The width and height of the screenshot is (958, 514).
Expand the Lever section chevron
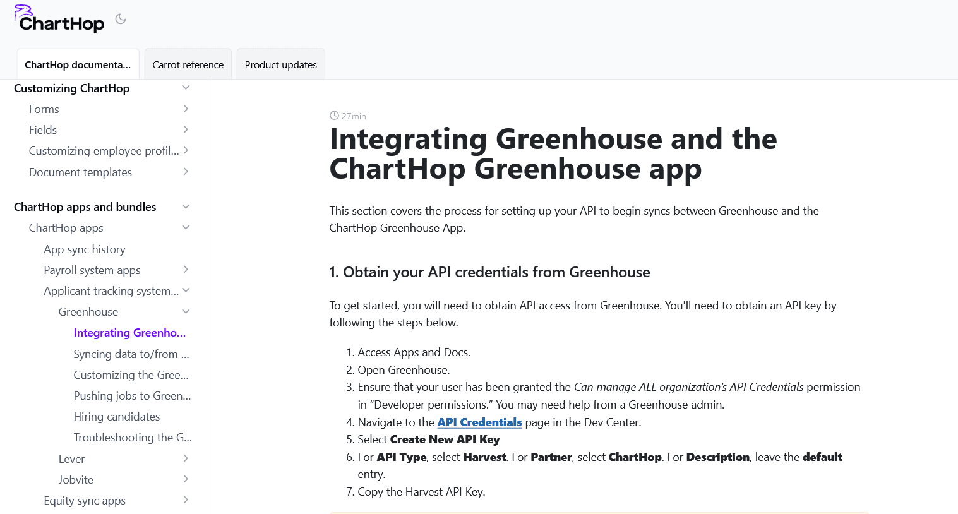pos(186,458)
